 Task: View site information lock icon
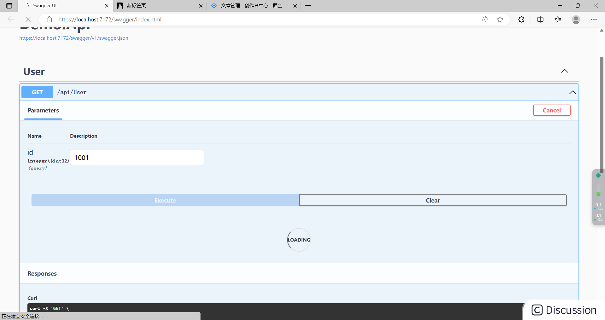[49, 20]
